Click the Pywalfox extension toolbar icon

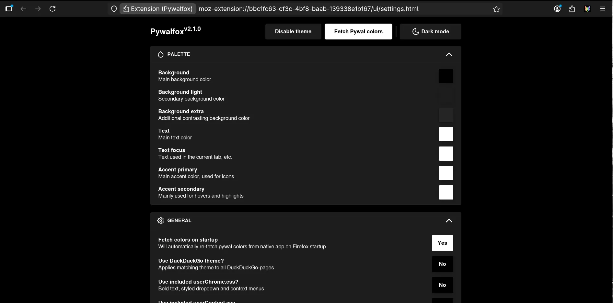click(x=587, y=9)
